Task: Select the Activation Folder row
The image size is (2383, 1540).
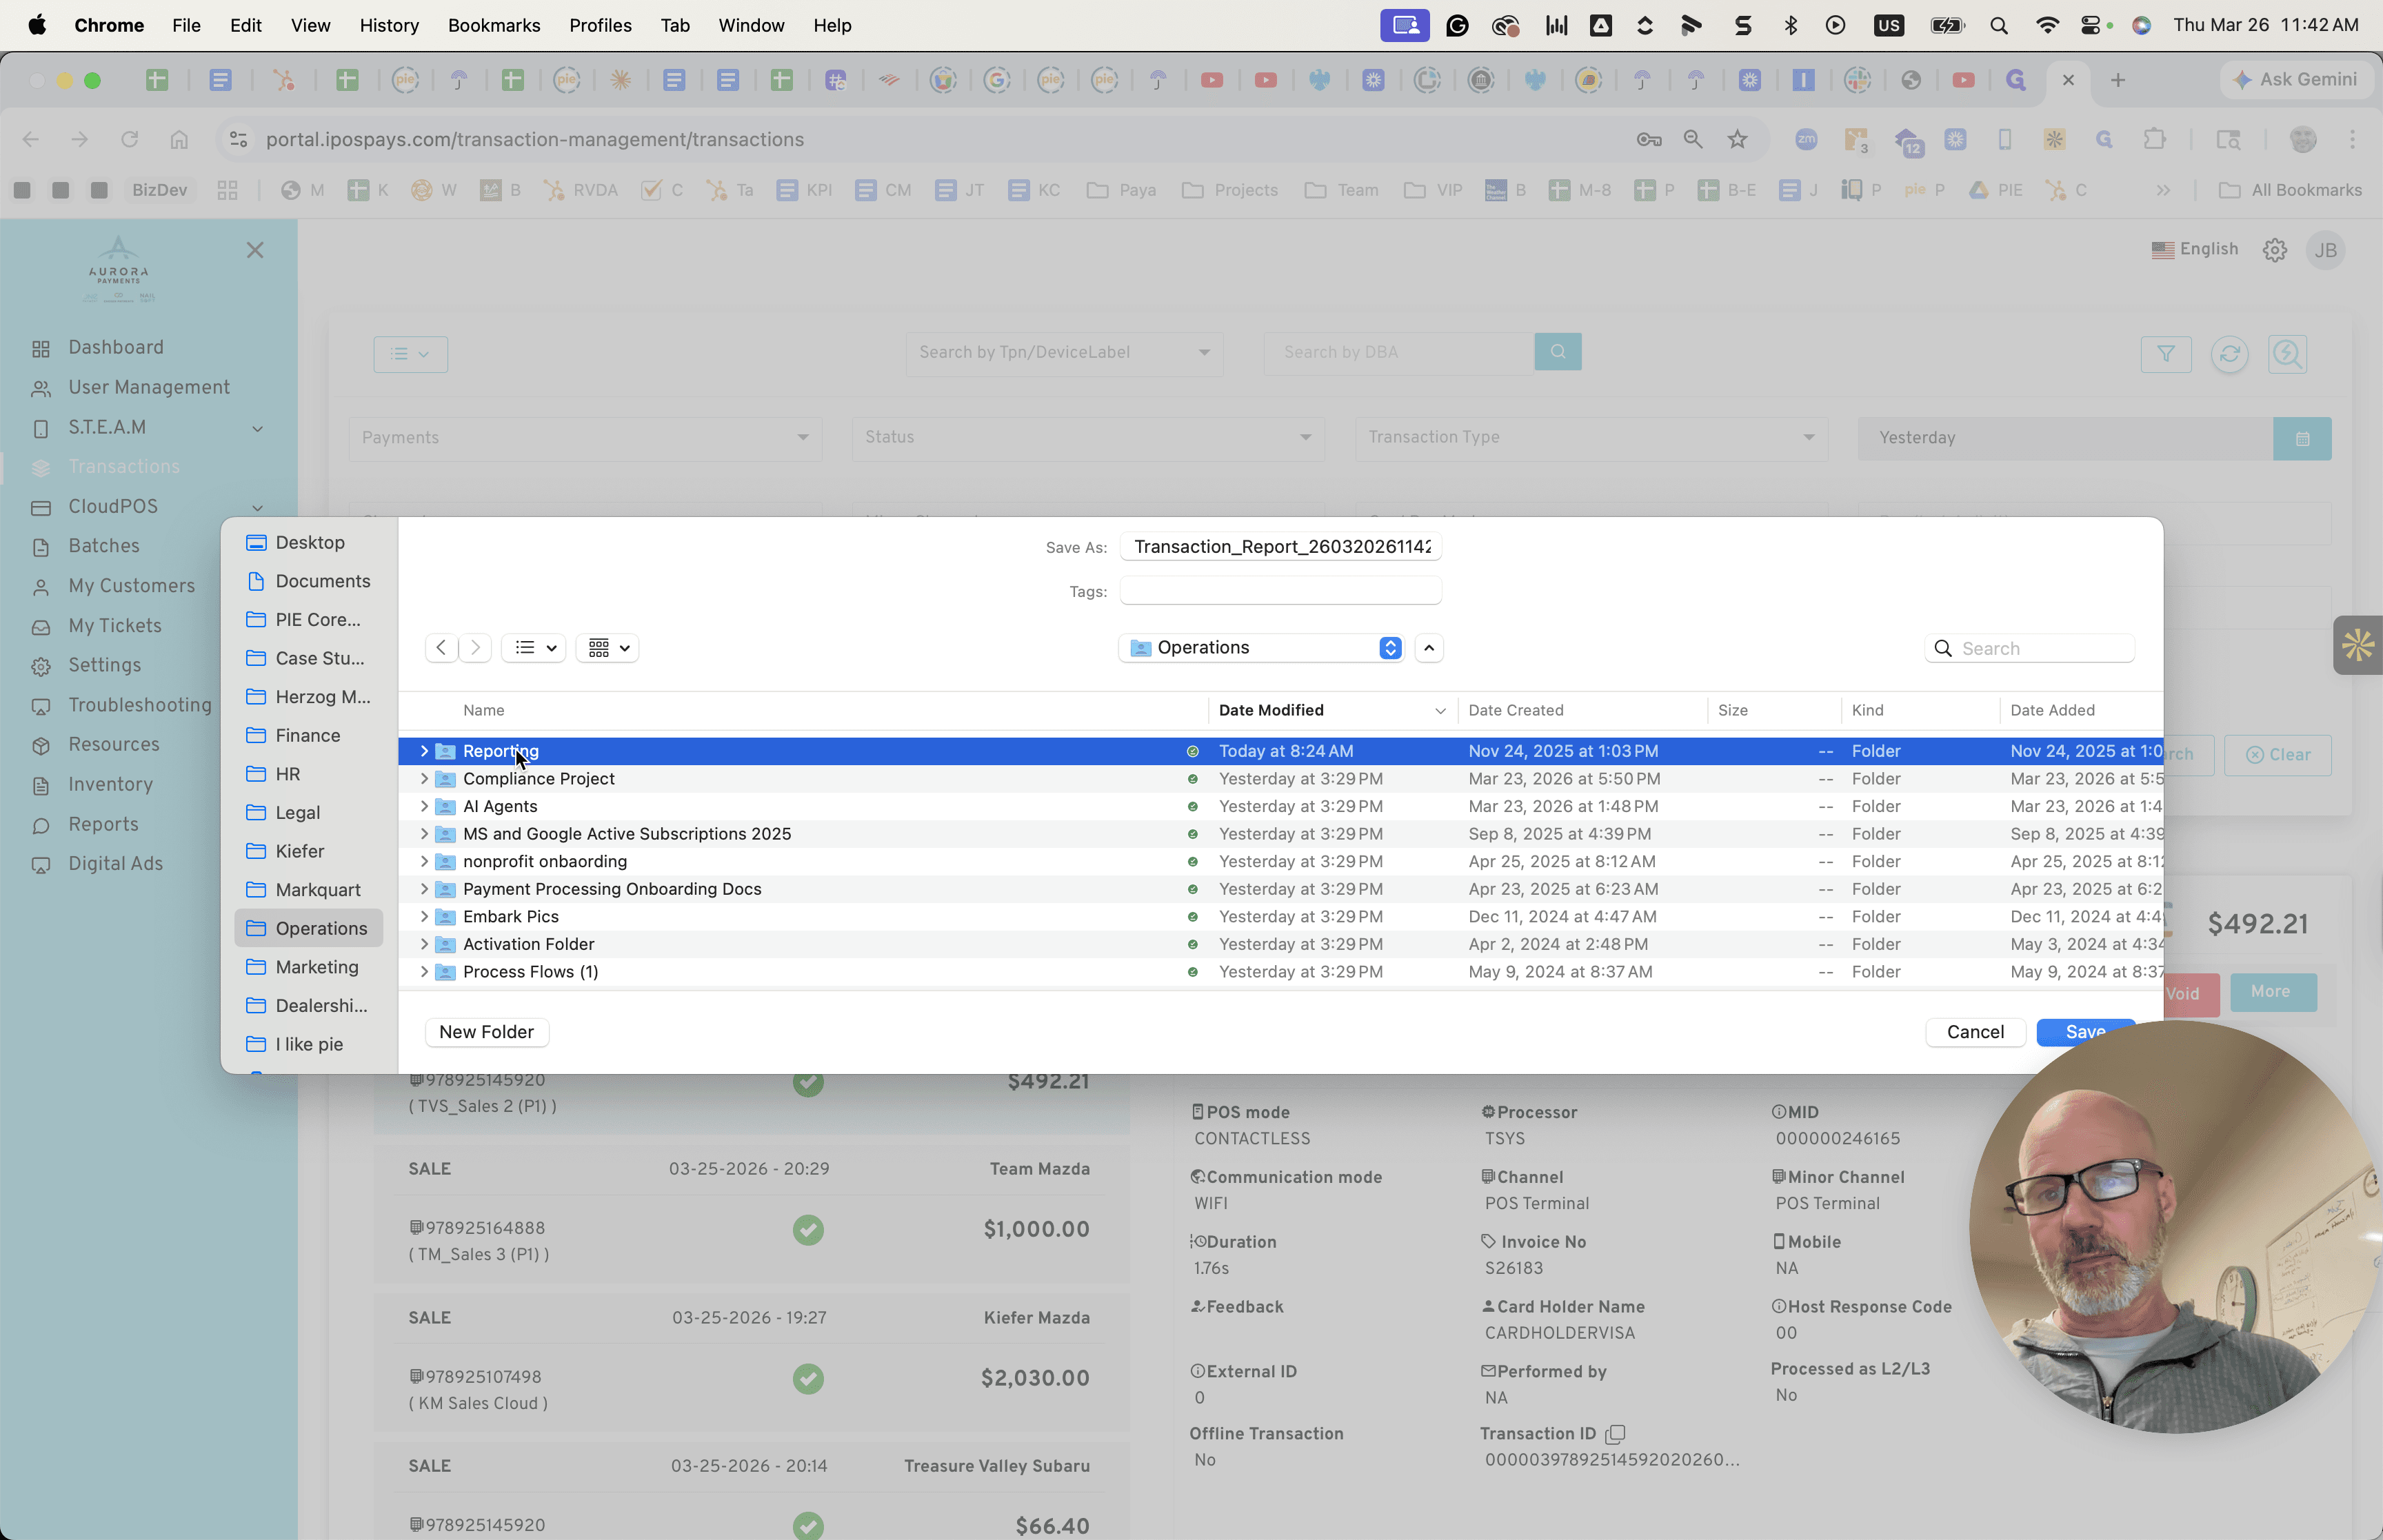Action: [x=1280, y=944]
